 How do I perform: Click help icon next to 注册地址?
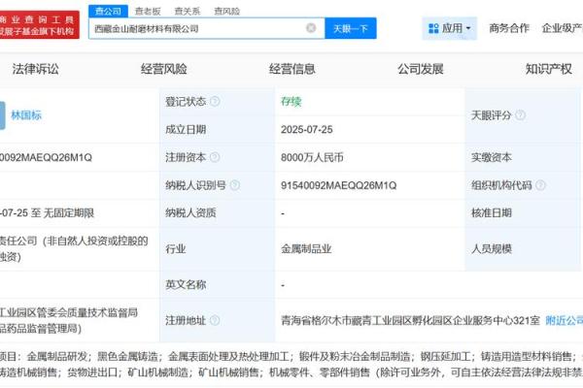point(215,320)
